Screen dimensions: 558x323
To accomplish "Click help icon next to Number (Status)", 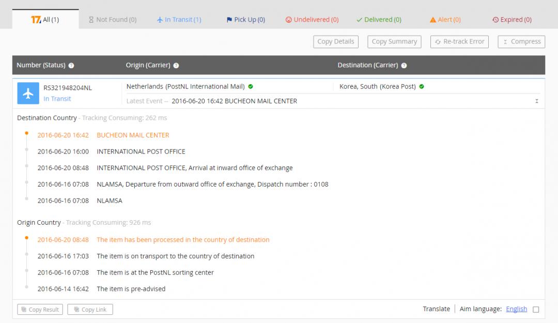I will tap(71, 66).
